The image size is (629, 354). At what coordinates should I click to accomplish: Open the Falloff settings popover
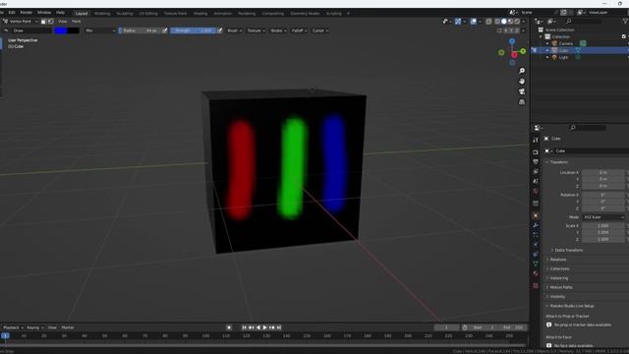299,30
